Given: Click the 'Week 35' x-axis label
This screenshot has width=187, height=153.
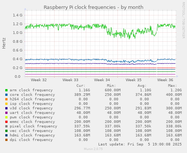Looking at the screenshot, I should click(x=134, y=80).
